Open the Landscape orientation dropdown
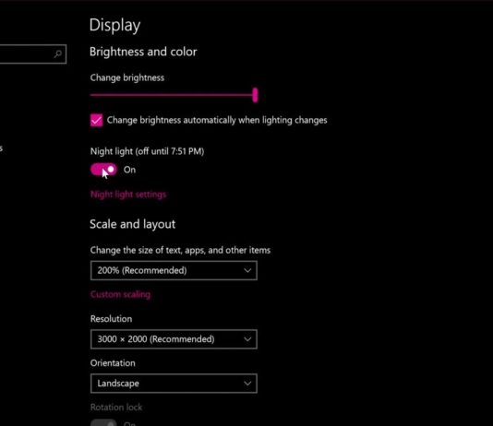 tap(174, 384)
